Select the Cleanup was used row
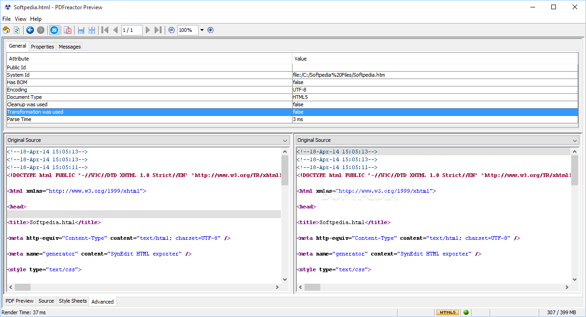Viewport: 586px width, 317px height. (x=293, y=104)
